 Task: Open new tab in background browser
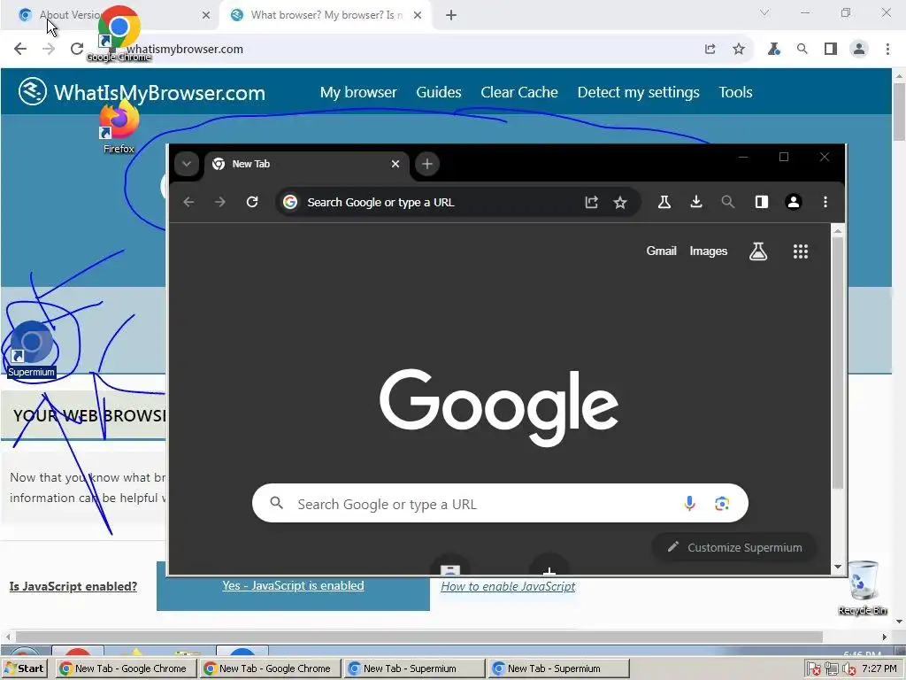point(451,15)
